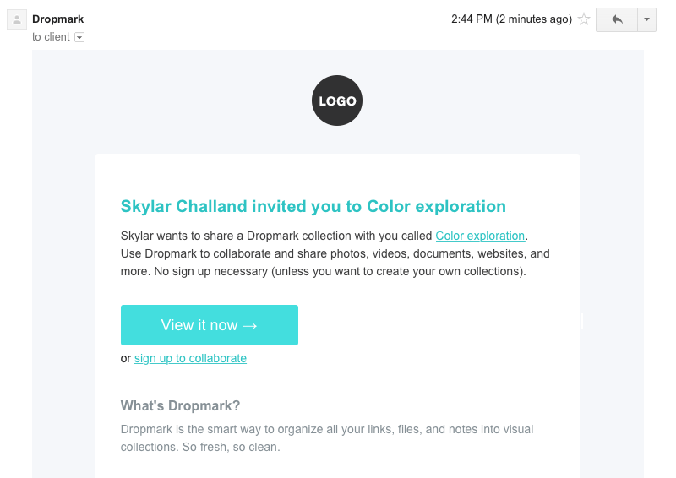
Task: Click the arrow in 'View it now' button
Action: (249, 325)
